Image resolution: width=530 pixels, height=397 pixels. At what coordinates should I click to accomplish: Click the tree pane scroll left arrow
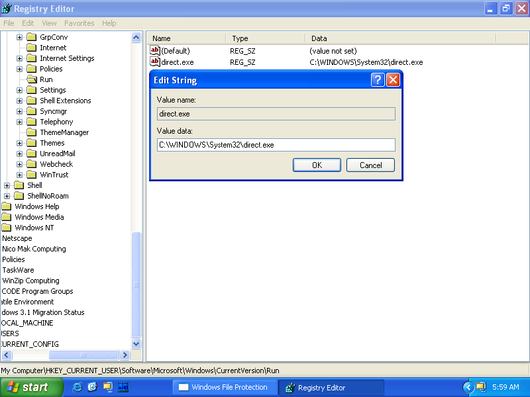click(7, 355)
